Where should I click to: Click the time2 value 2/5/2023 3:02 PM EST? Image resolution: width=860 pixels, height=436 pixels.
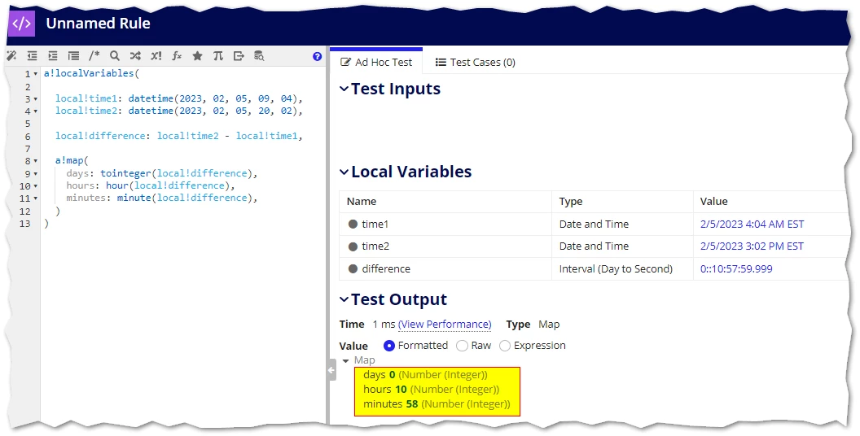[752, 246]
